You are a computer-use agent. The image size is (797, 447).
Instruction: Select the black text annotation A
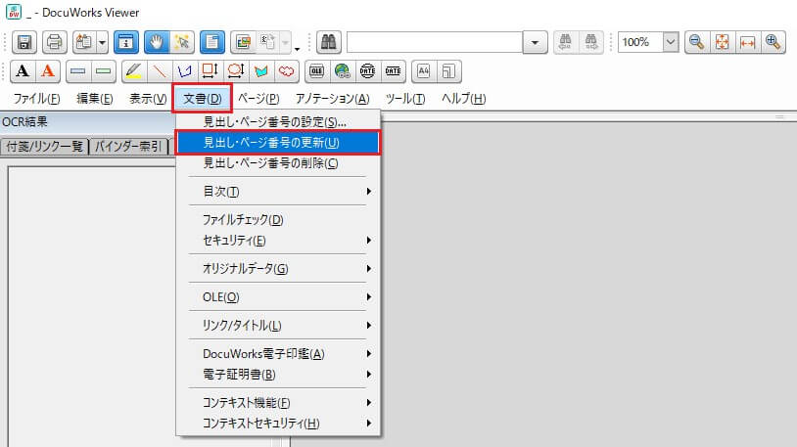[23, 71]
